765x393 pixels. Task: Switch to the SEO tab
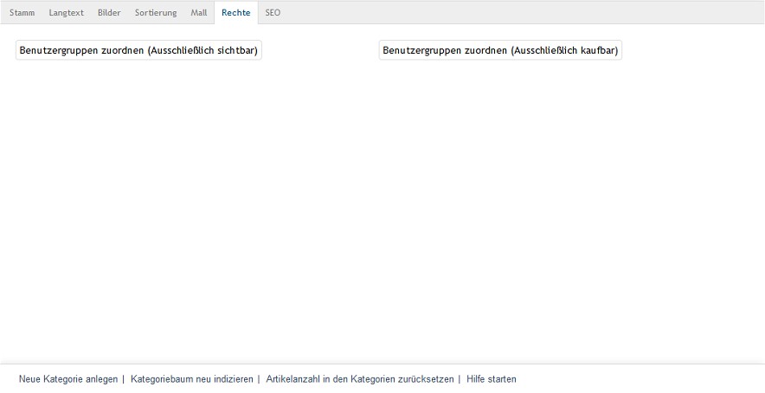click(273, 13)
